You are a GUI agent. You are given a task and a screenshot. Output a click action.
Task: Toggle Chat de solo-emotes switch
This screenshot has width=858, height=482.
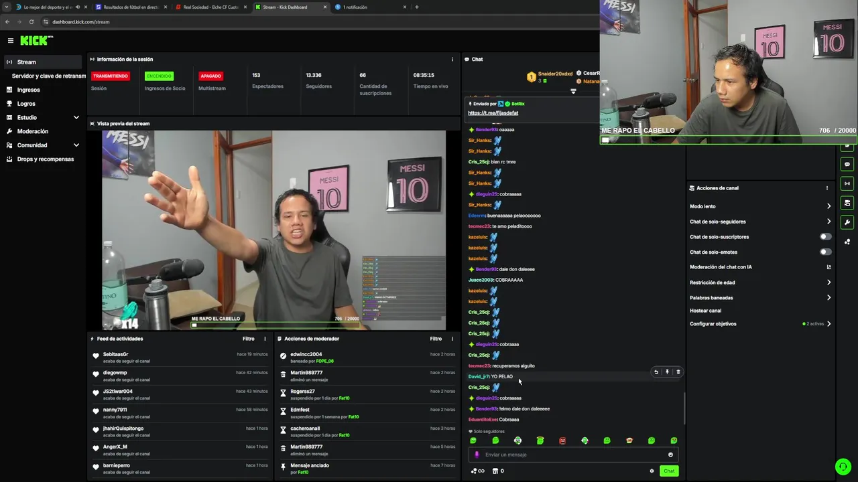tap(826, 252)
